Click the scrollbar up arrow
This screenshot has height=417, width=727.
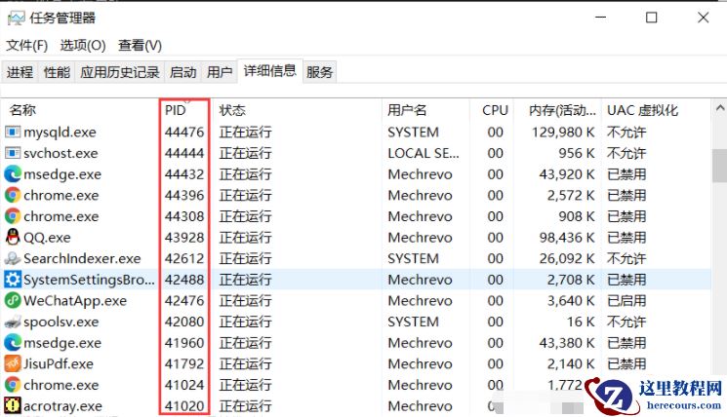click(719, 108)
